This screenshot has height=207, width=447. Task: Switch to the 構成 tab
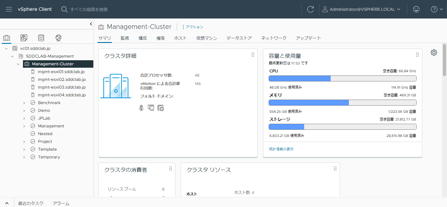[x=143, y=38]
